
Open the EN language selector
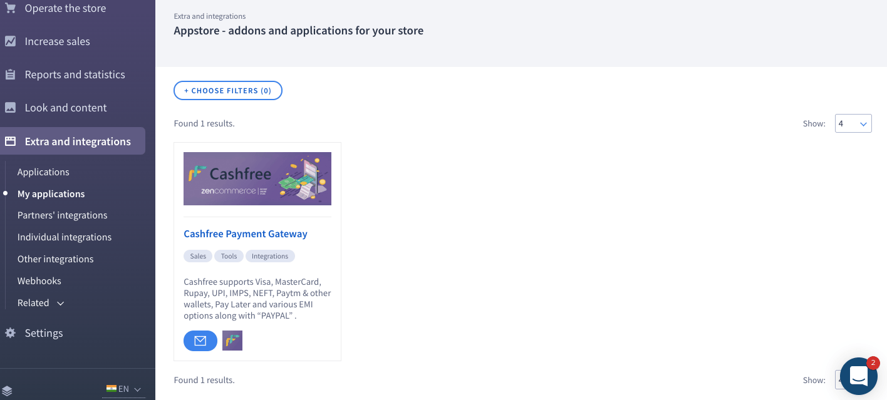tap(124, 389)
